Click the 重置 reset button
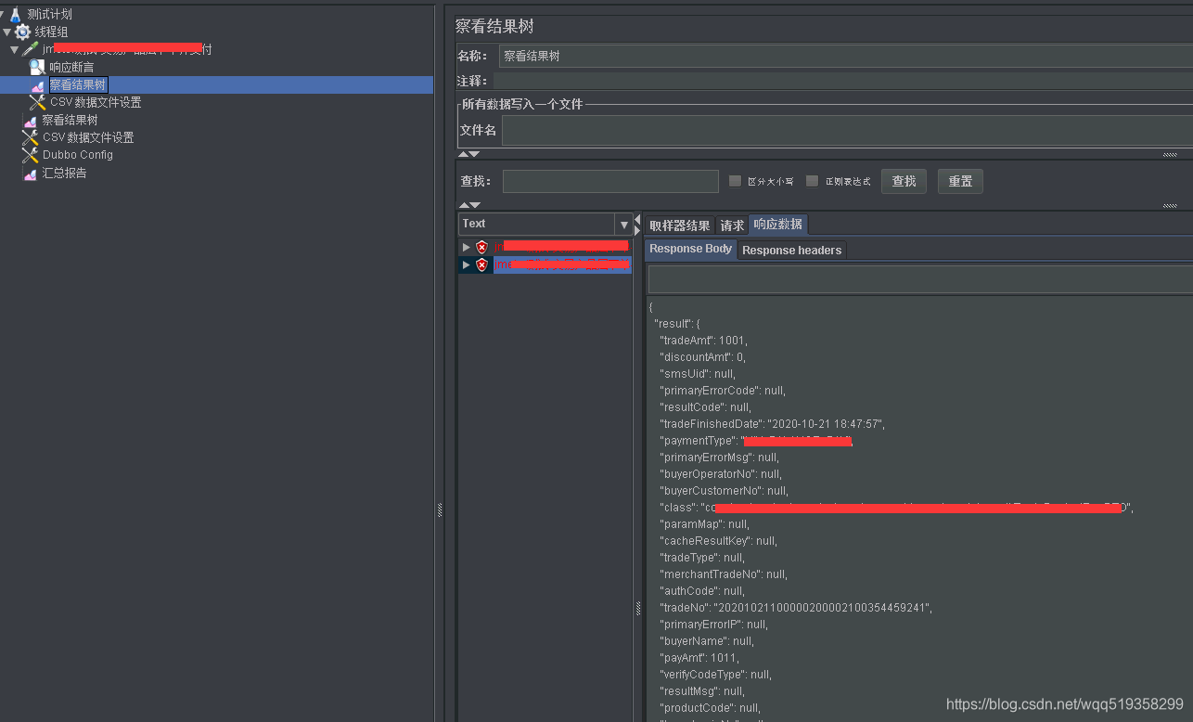 coord(960,181)
